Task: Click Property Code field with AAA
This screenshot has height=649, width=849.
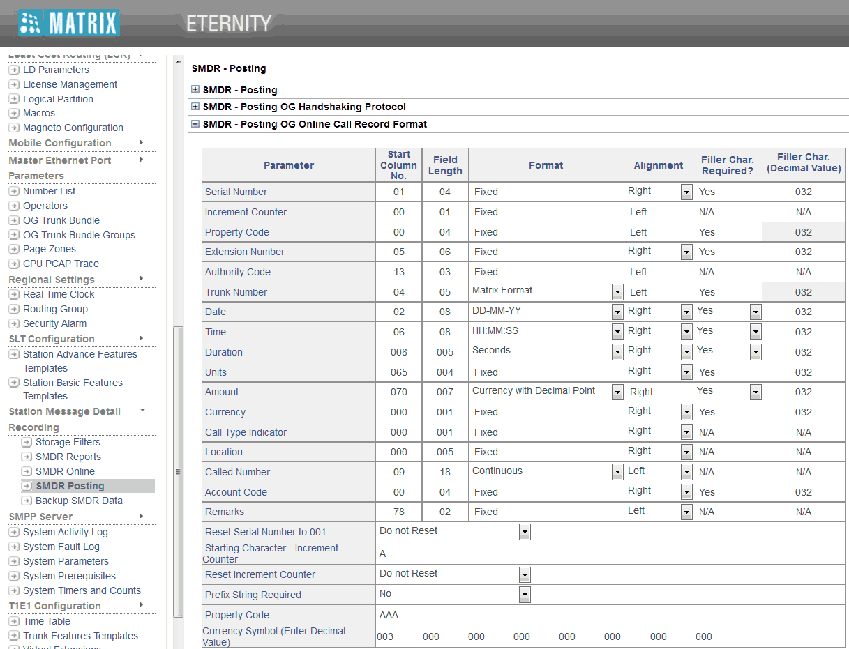Action: coord(610,615)
